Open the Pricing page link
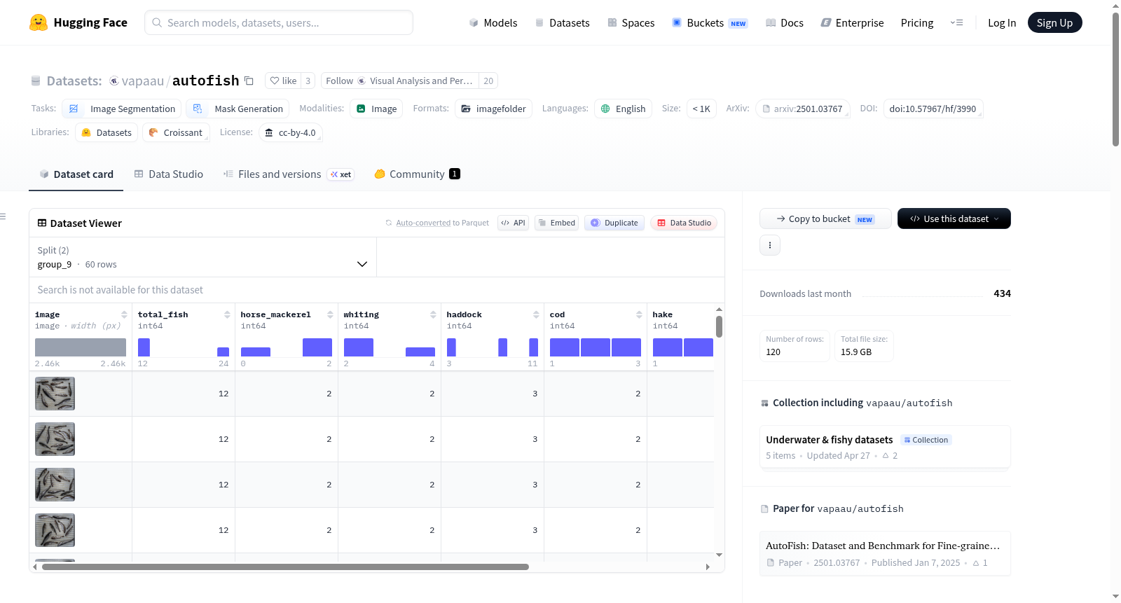 click(917, 22)
